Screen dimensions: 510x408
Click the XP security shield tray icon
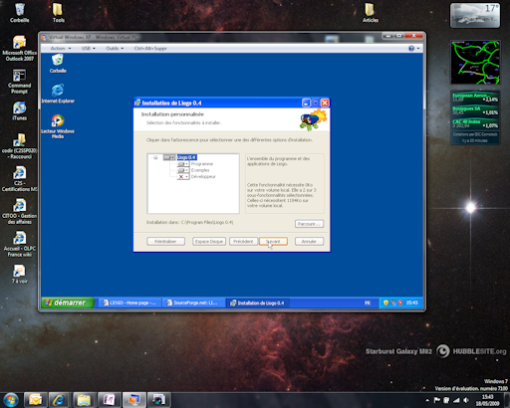[x=385, y=303]
